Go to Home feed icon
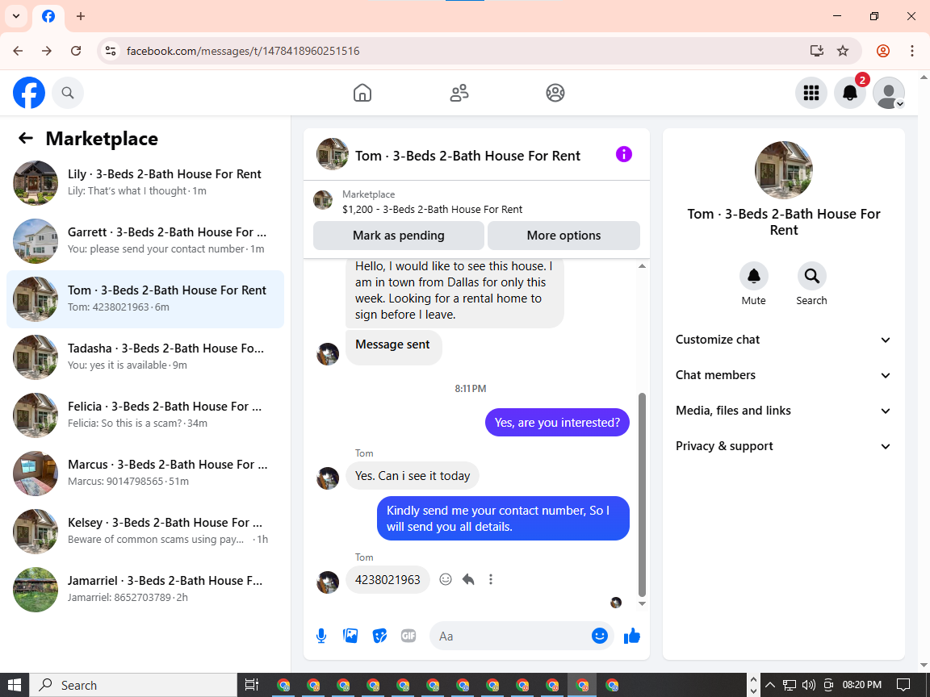 click(362, 93)
